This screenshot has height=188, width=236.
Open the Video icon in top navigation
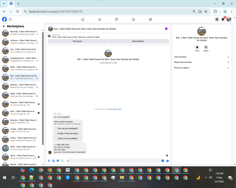pos(117,19)
